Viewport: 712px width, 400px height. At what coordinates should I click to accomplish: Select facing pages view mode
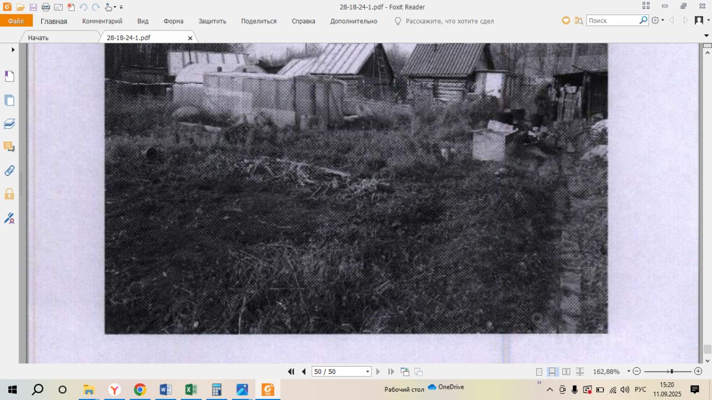pos(566,372)
